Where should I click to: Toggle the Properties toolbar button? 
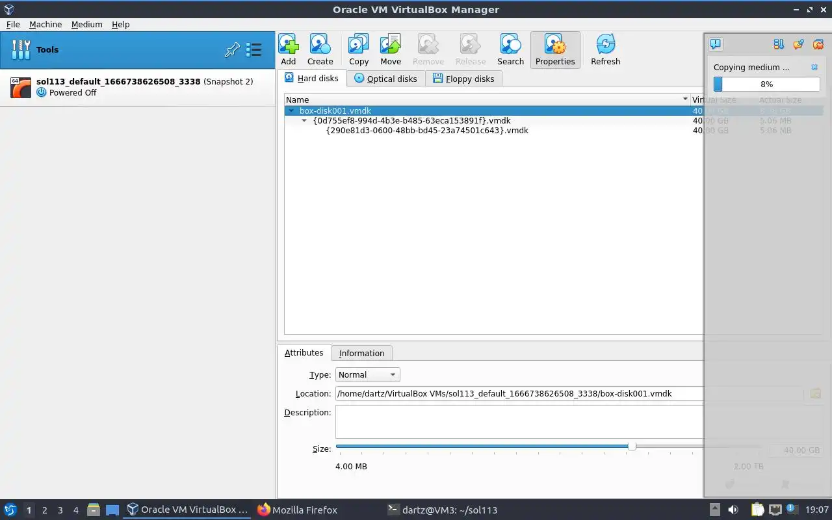pyautogui.click(x=555, y=50)
